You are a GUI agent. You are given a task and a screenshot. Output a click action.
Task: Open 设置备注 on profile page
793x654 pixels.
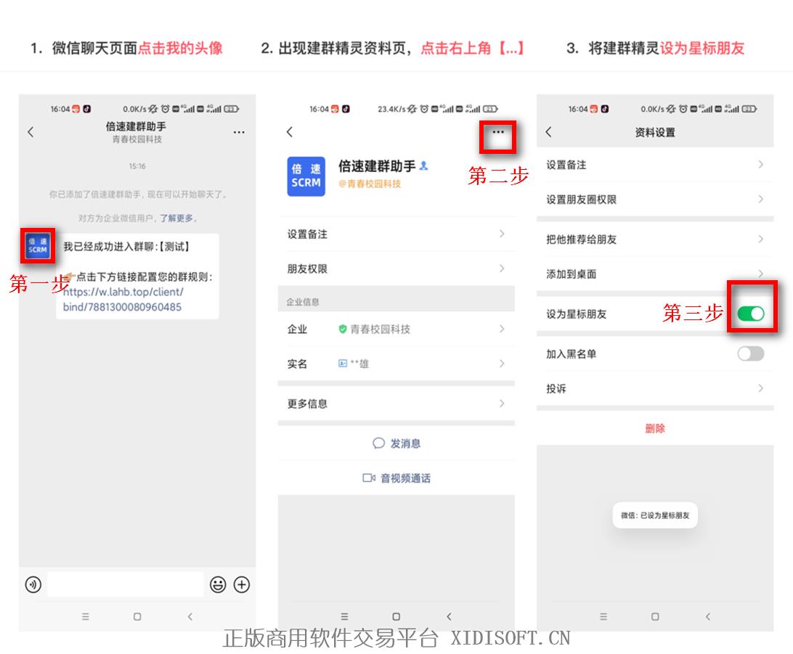click(x=396, y=234)
